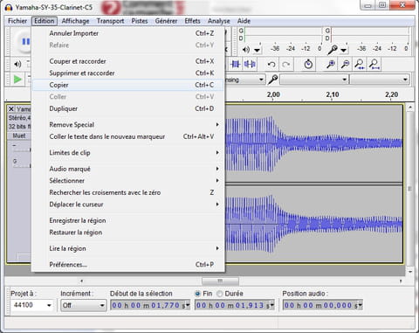Select the Trim audio tool icon
Screen dimensions: 419x333
click(x=235, y=64)
